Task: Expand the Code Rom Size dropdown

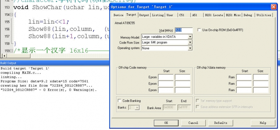Action: point(190,42)
